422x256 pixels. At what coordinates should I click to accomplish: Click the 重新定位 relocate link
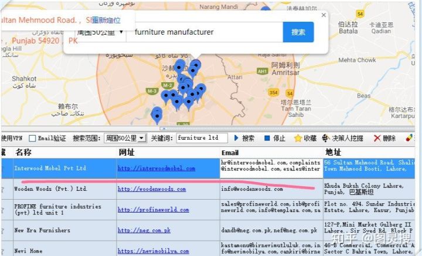[x=105, y=20]
